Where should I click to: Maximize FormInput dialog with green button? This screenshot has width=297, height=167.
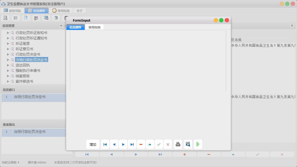point(221,20)
